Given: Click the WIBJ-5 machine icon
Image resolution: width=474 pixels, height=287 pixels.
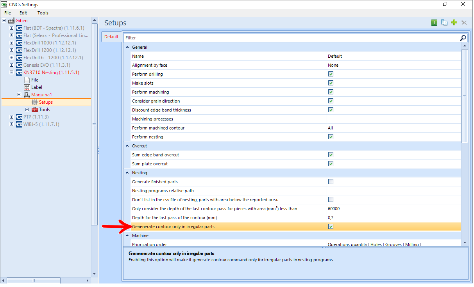Looking at the screenshot, I should [x=19, y=124].
